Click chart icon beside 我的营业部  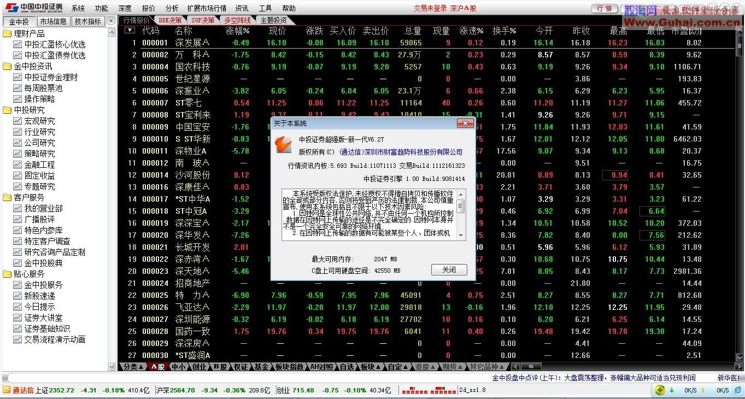[17, 209]
